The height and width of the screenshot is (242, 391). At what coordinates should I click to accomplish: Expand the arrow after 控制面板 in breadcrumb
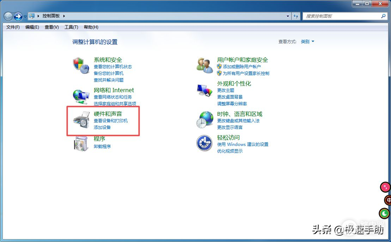tap(64, 16)
